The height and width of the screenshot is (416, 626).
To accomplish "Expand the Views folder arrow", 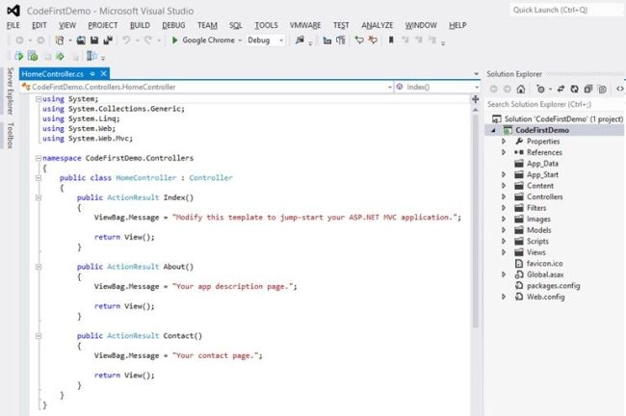I will tap(504, 252).
